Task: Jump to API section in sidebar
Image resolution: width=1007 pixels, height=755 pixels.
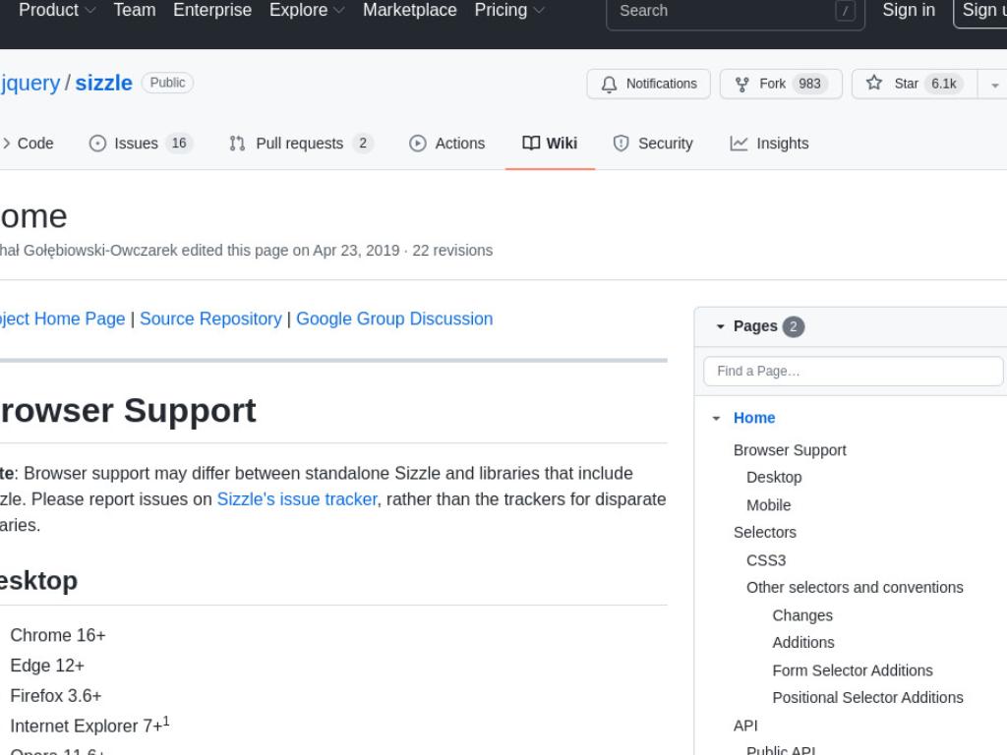Action: click(745, 726)
